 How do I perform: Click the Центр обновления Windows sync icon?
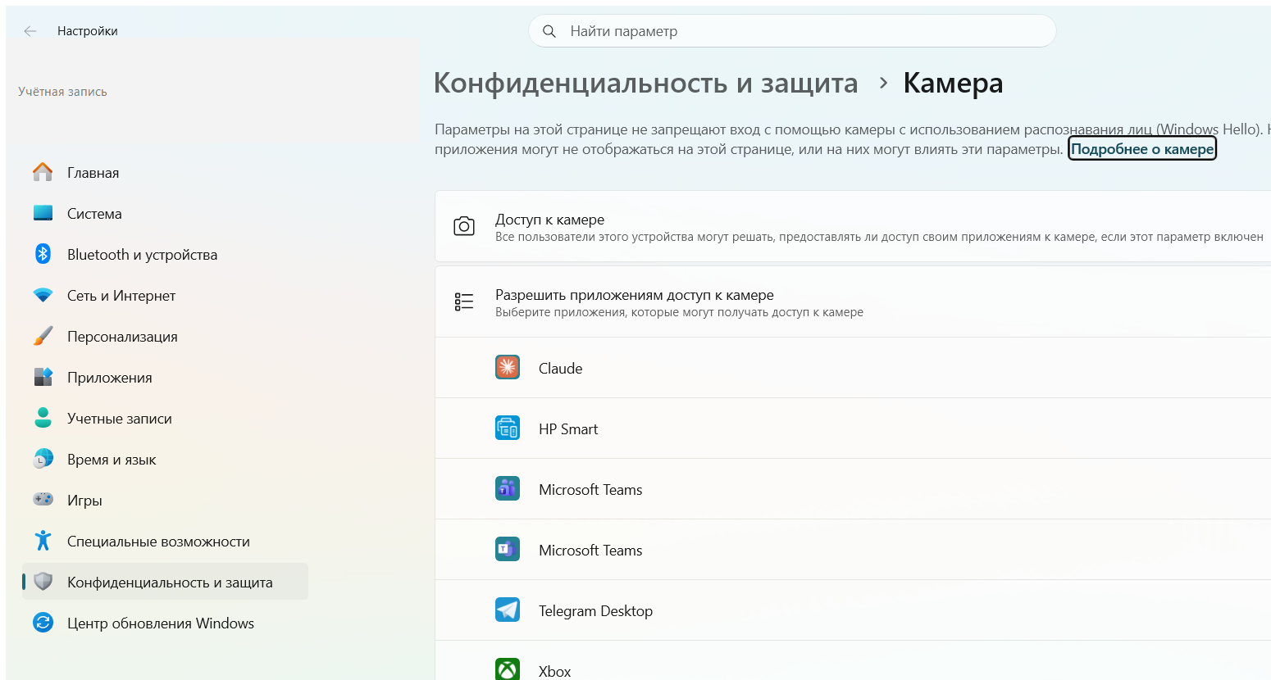pos(43,623)
